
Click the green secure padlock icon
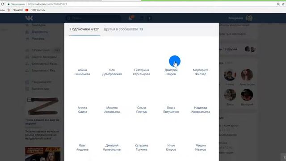coord(8,4)
